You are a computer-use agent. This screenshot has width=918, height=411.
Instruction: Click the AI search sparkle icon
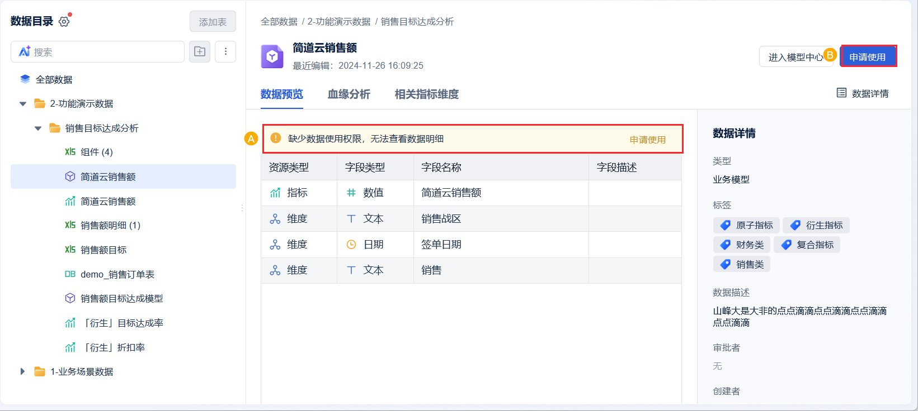pos(24,51)
